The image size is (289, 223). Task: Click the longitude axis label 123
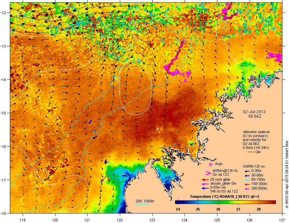pyautogui.click(x=152, y=220)
